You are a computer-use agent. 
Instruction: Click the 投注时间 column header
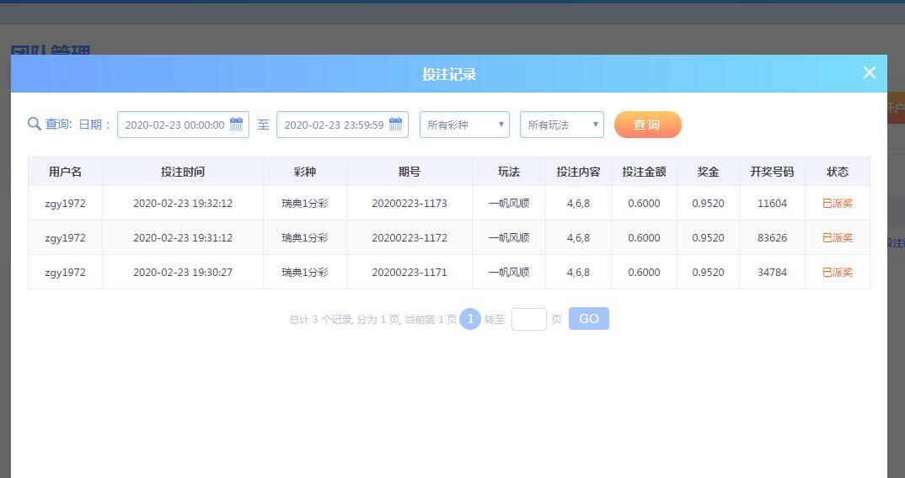coord(183,172)
